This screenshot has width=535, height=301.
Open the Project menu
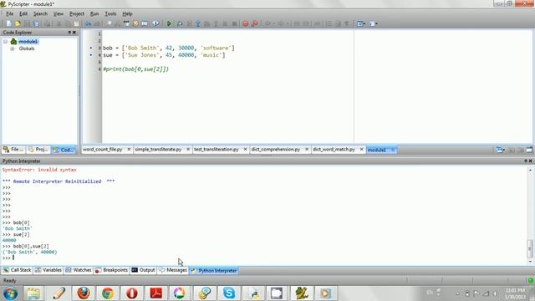77,13
